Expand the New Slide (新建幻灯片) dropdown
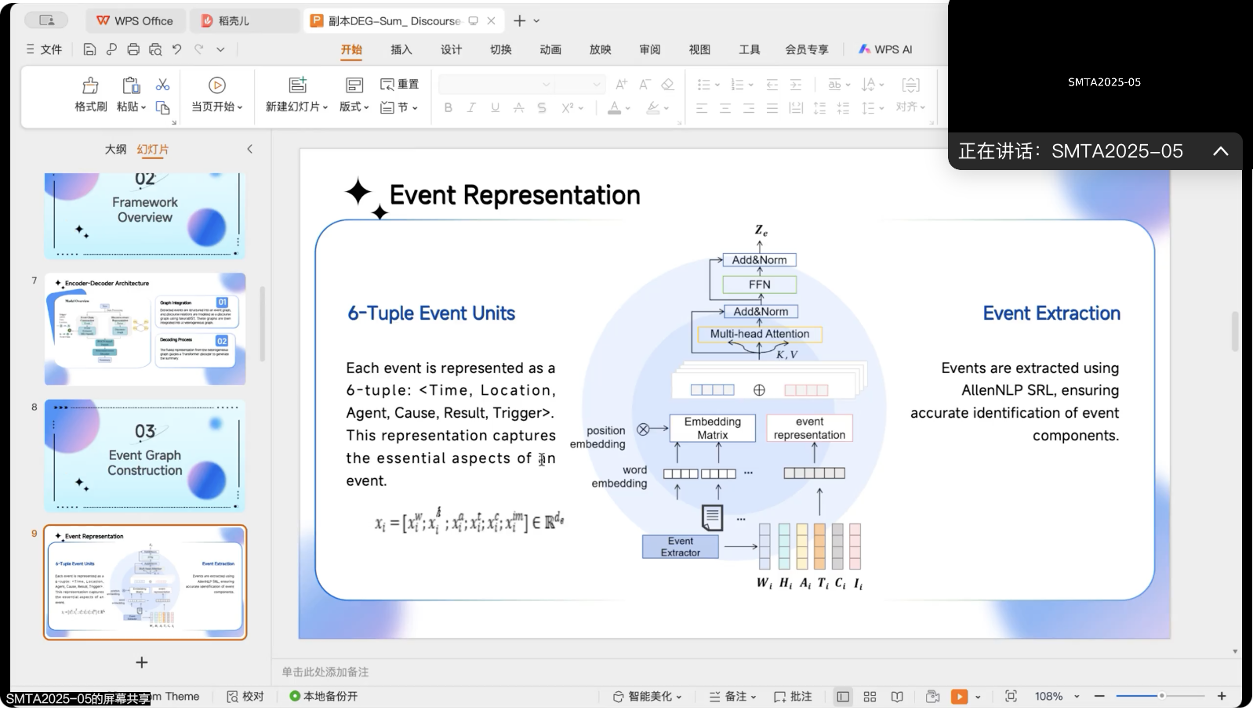Viewport: 1253px width, 710px height. (296, 107)
